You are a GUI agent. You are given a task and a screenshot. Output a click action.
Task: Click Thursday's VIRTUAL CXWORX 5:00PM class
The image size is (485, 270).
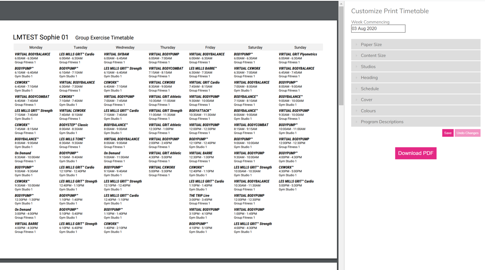click(x=162, y=171)
